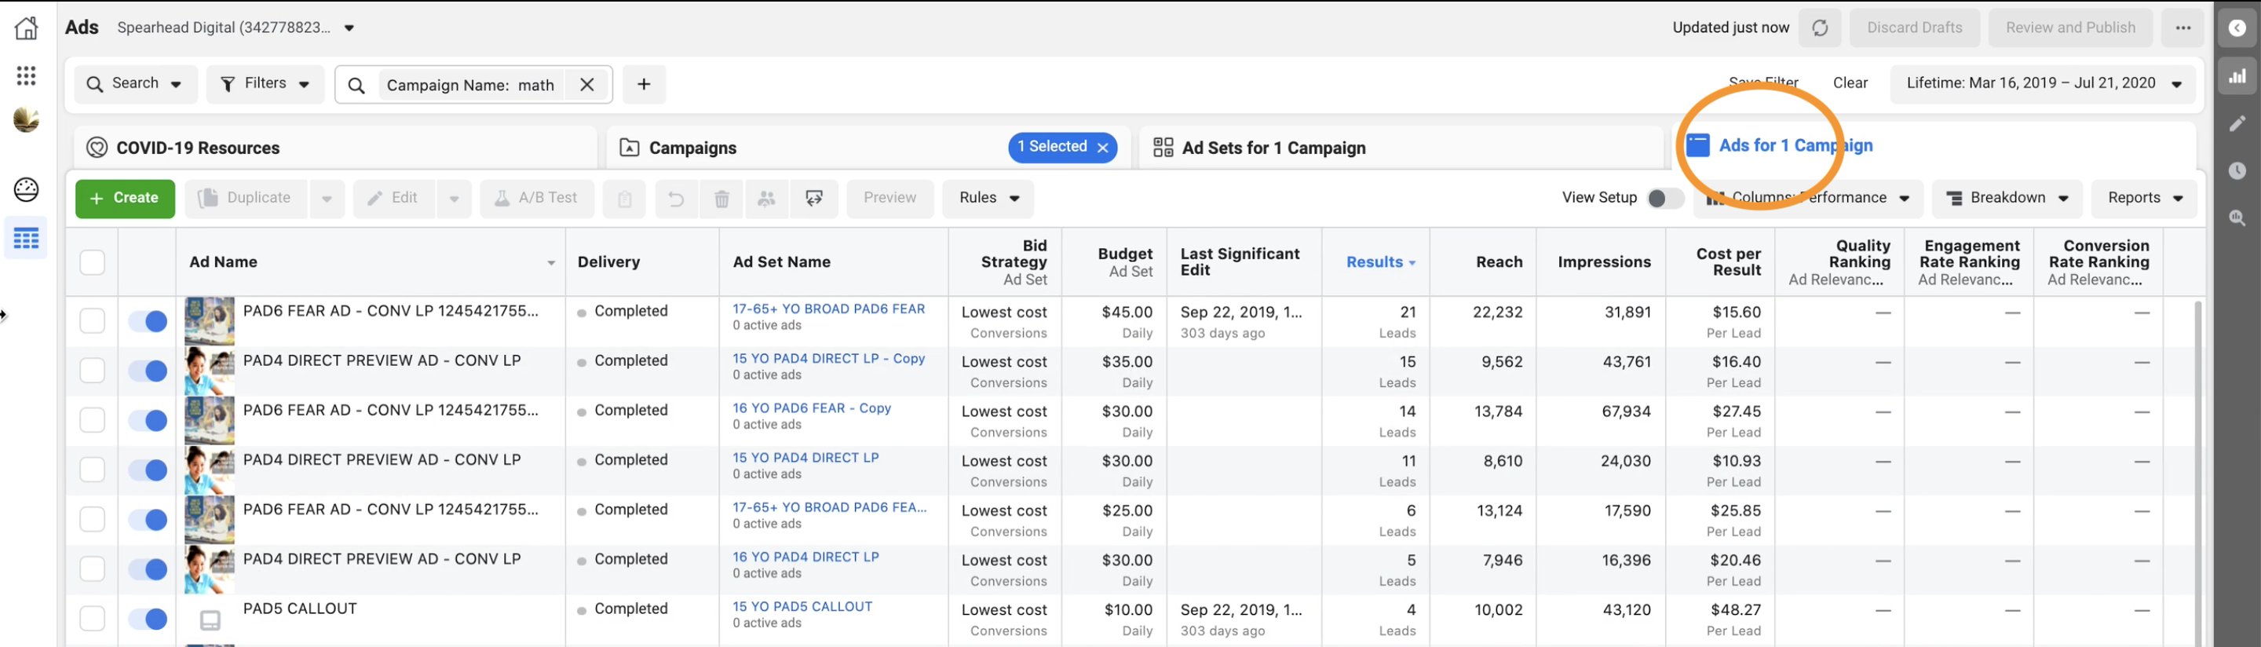Screen dimensions: 2261x647
Task: Tick checkbox for PAD5 CALLOUT row
Action: 92,618
